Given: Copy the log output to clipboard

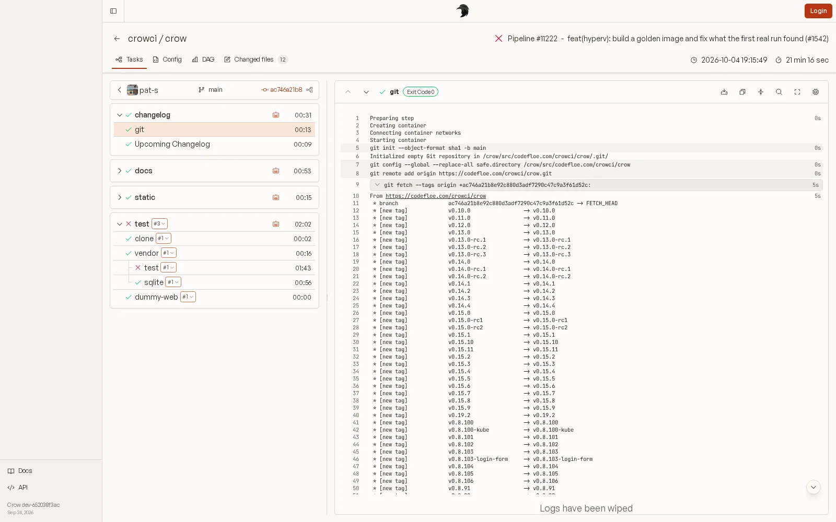Looking at the screenshot, I should click(742, 92).
